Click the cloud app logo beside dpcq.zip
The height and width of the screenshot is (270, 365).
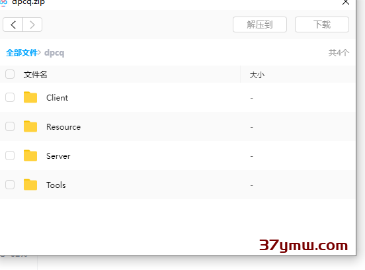(3, 3)
